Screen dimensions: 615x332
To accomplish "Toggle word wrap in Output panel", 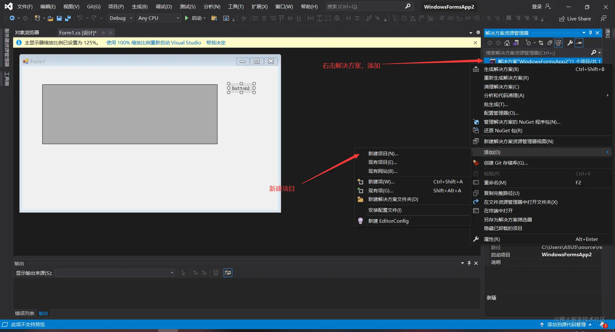I will (x=228, y=273).
